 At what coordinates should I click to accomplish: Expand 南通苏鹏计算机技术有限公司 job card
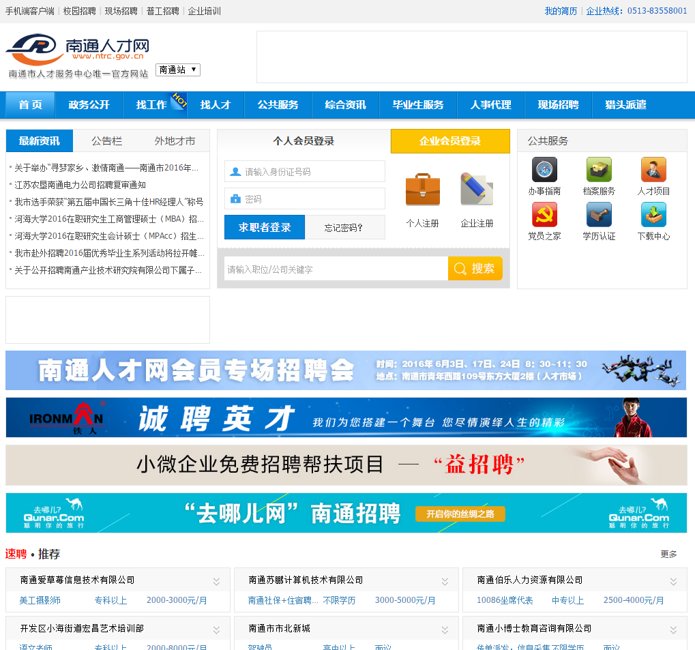(x=445, y=581)
